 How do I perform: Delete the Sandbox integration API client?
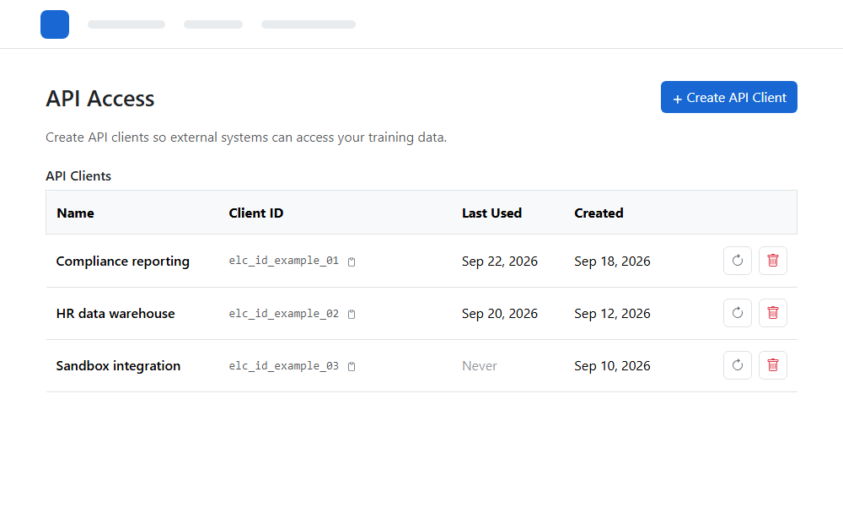tap(772, 364)
